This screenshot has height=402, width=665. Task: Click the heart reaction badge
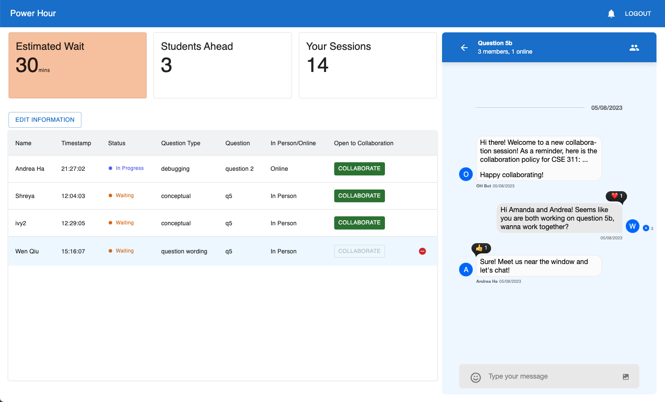(x=616, y=196)
